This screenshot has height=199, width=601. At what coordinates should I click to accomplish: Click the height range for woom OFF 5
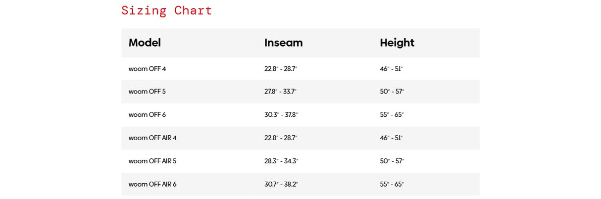tap(392, 92)
